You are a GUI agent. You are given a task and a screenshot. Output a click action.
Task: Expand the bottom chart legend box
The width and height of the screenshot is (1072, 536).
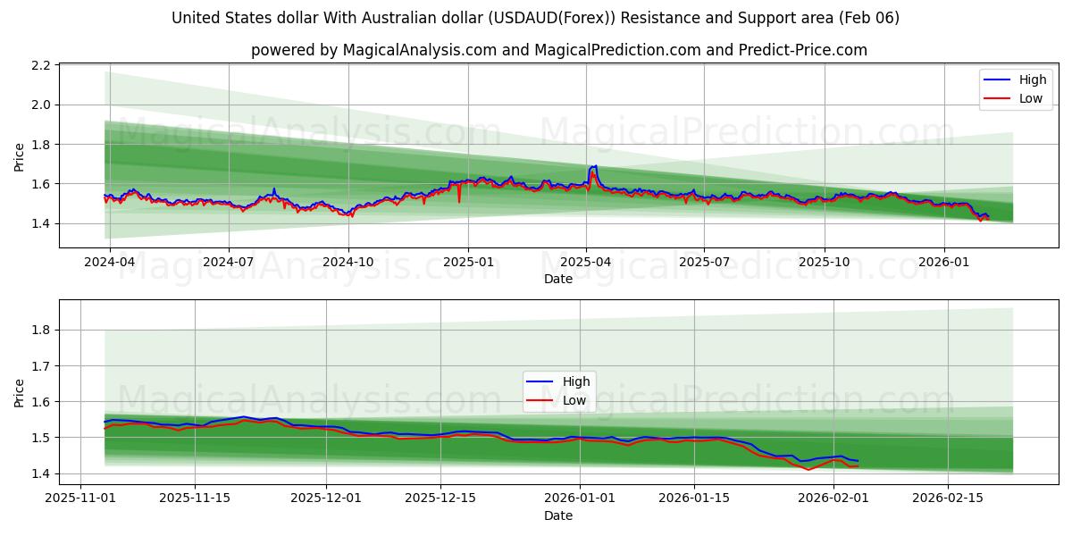(561, 390)
